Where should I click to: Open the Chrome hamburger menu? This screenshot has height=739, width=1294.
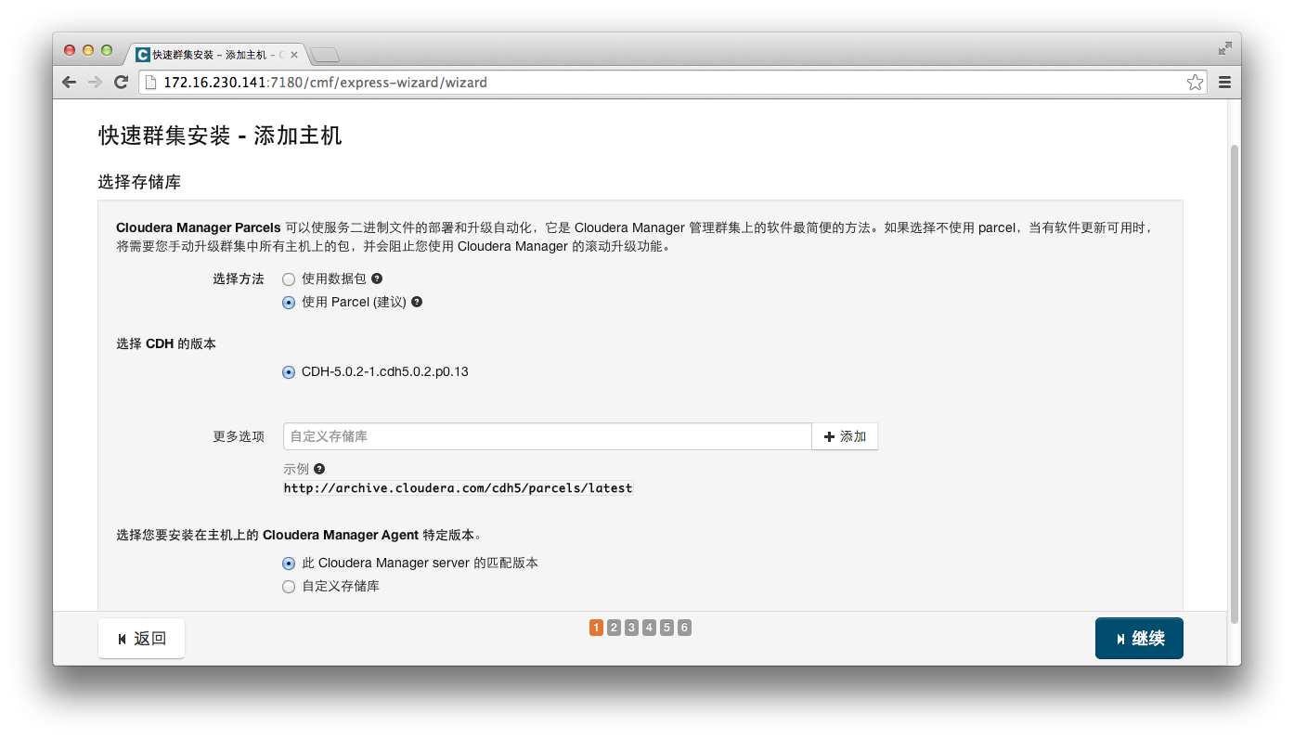point(1224,83)
